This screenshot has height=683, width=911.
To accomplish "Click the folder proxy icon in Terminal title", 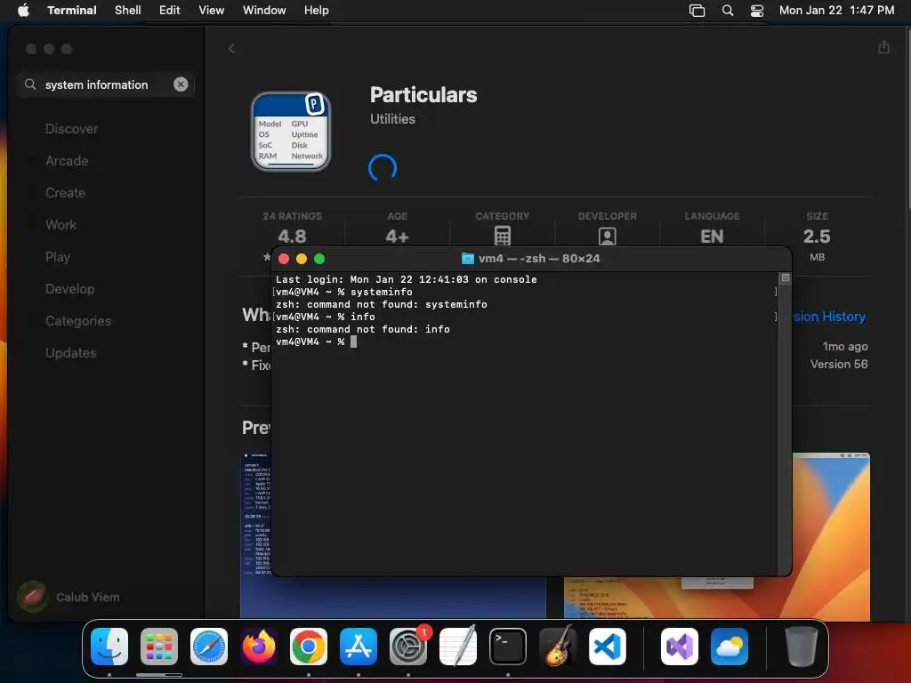I will (467, 259).
